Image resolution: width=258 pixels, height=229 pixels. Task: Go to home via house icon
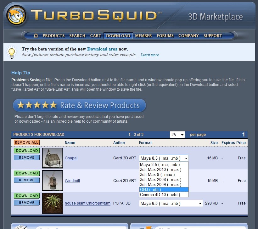(36, 35)
